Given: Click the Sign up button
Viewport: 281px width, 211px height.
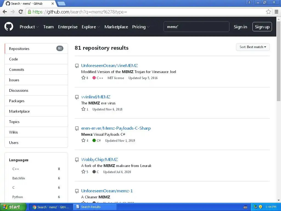Looking at the screenshot, I should (262, 27).
